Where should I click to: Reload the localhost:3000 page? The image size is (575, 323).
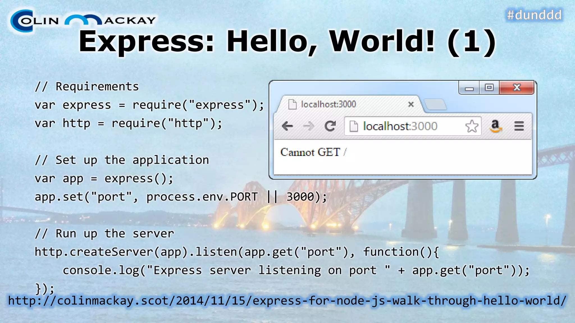[x=330, y=126]
